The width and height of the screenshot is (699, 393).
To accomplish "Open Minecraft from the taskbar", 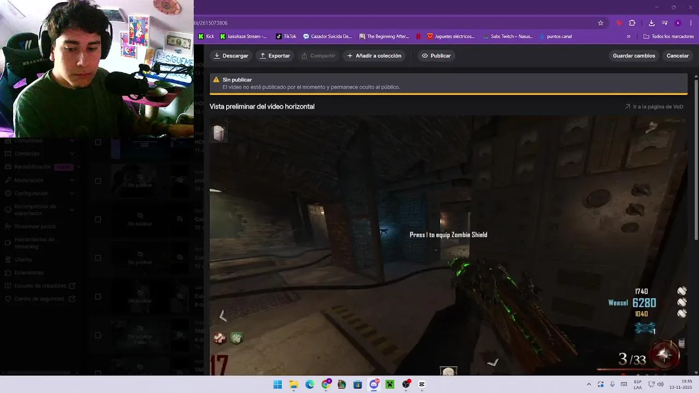I will [x=390, y=384].
